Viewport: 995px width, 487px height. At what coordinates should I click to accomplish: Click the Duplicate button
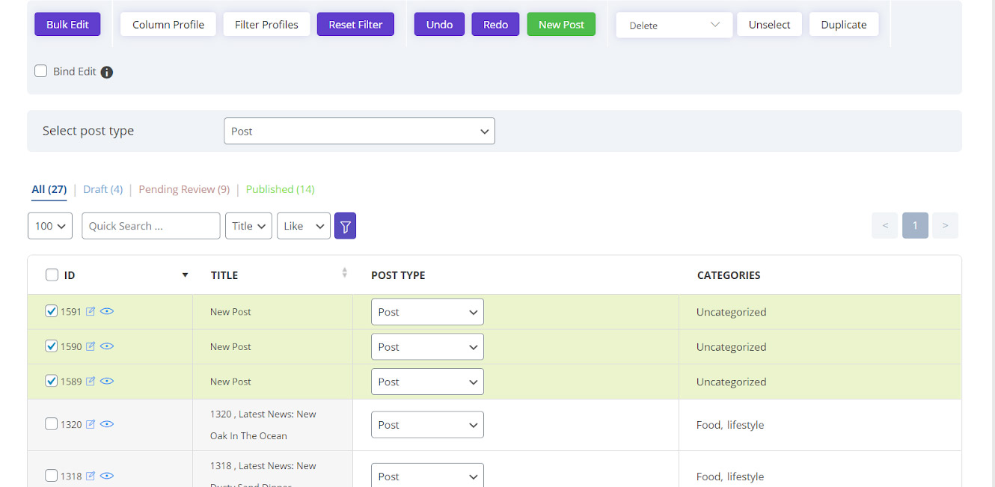(844, 25)
